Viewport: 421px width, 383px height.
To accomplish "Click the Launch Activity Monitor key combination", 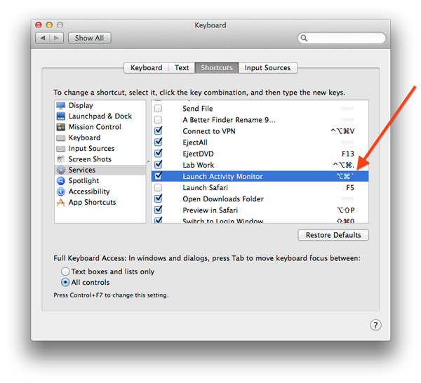I will pyautogui.click(x=345, y=176).
